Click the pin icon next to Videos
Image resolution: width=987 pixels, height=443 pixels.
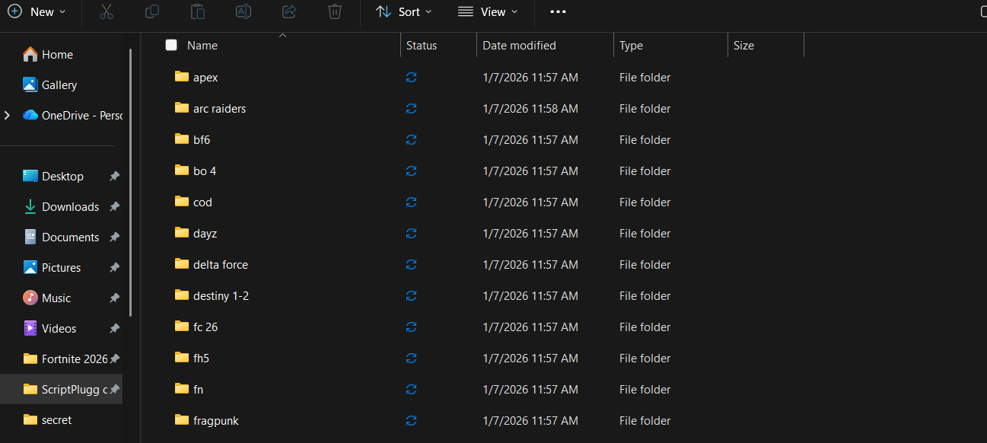[x=114, y=329]
